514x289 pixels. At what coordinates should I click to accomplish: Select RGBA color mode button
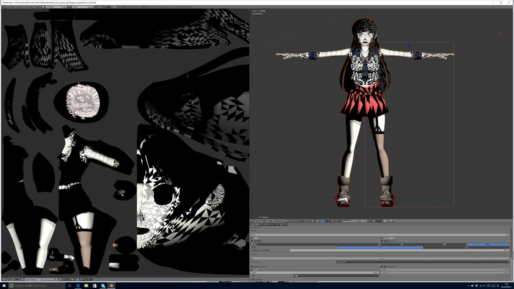click(487, 244)
